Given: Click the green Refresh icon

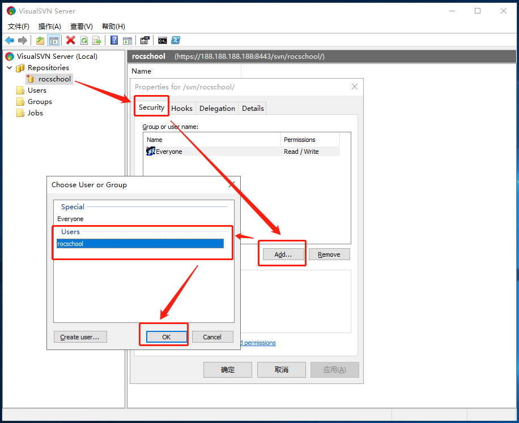Looking at the screenshot, I should click(84, 40).
